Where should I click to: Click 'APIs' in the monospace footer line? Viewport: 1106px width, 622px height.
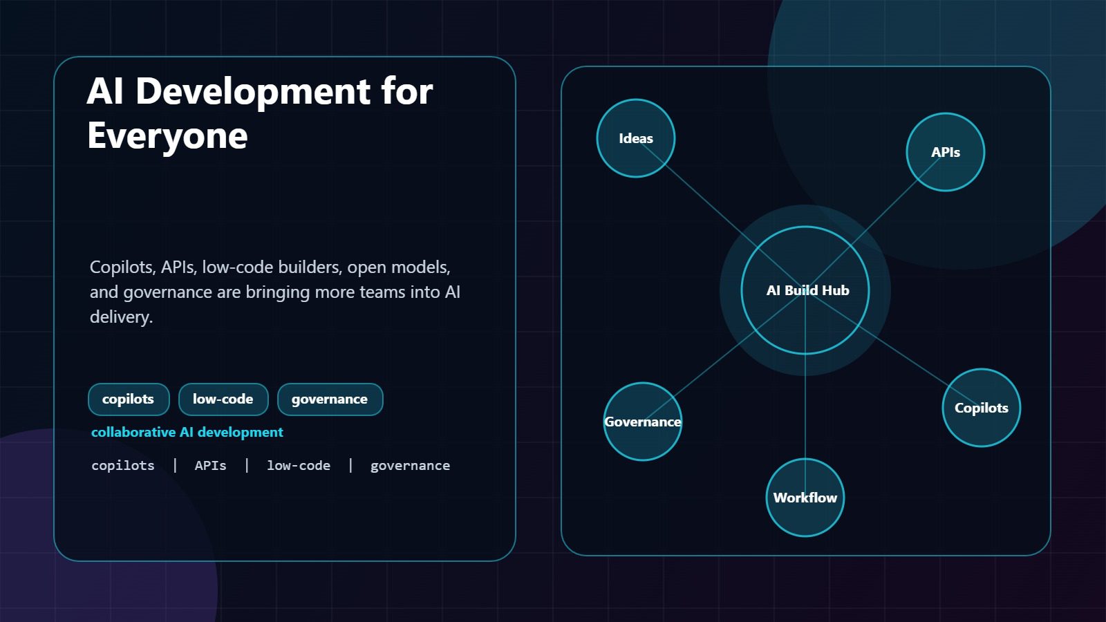click(211, 466)
